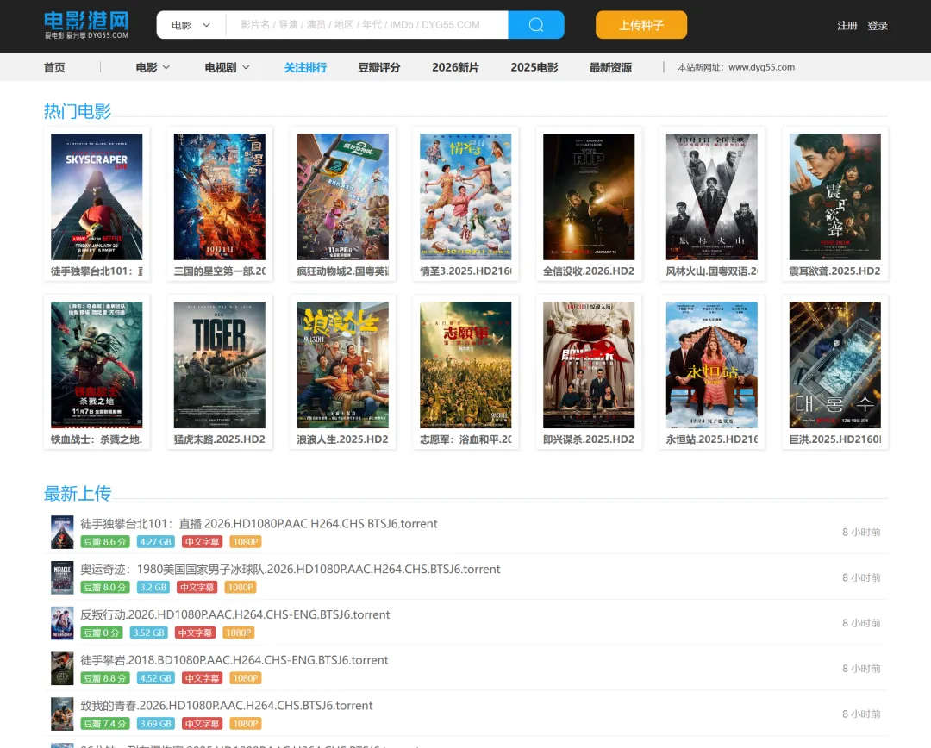Click the title 徒手独攀台北101 under poster
The height and width of the screenshot is (748, 931).
pyautogui.click(x=97, y=271)
